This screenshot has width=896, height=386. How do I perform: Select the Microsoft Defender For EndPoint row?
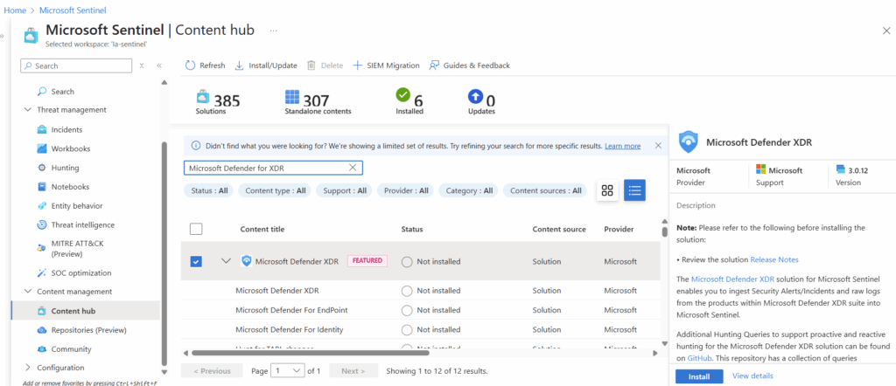coord(420,310)
